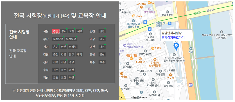Click the 광혜병원 hospital icon
The image size is (235, 102).
coord(128,63)
